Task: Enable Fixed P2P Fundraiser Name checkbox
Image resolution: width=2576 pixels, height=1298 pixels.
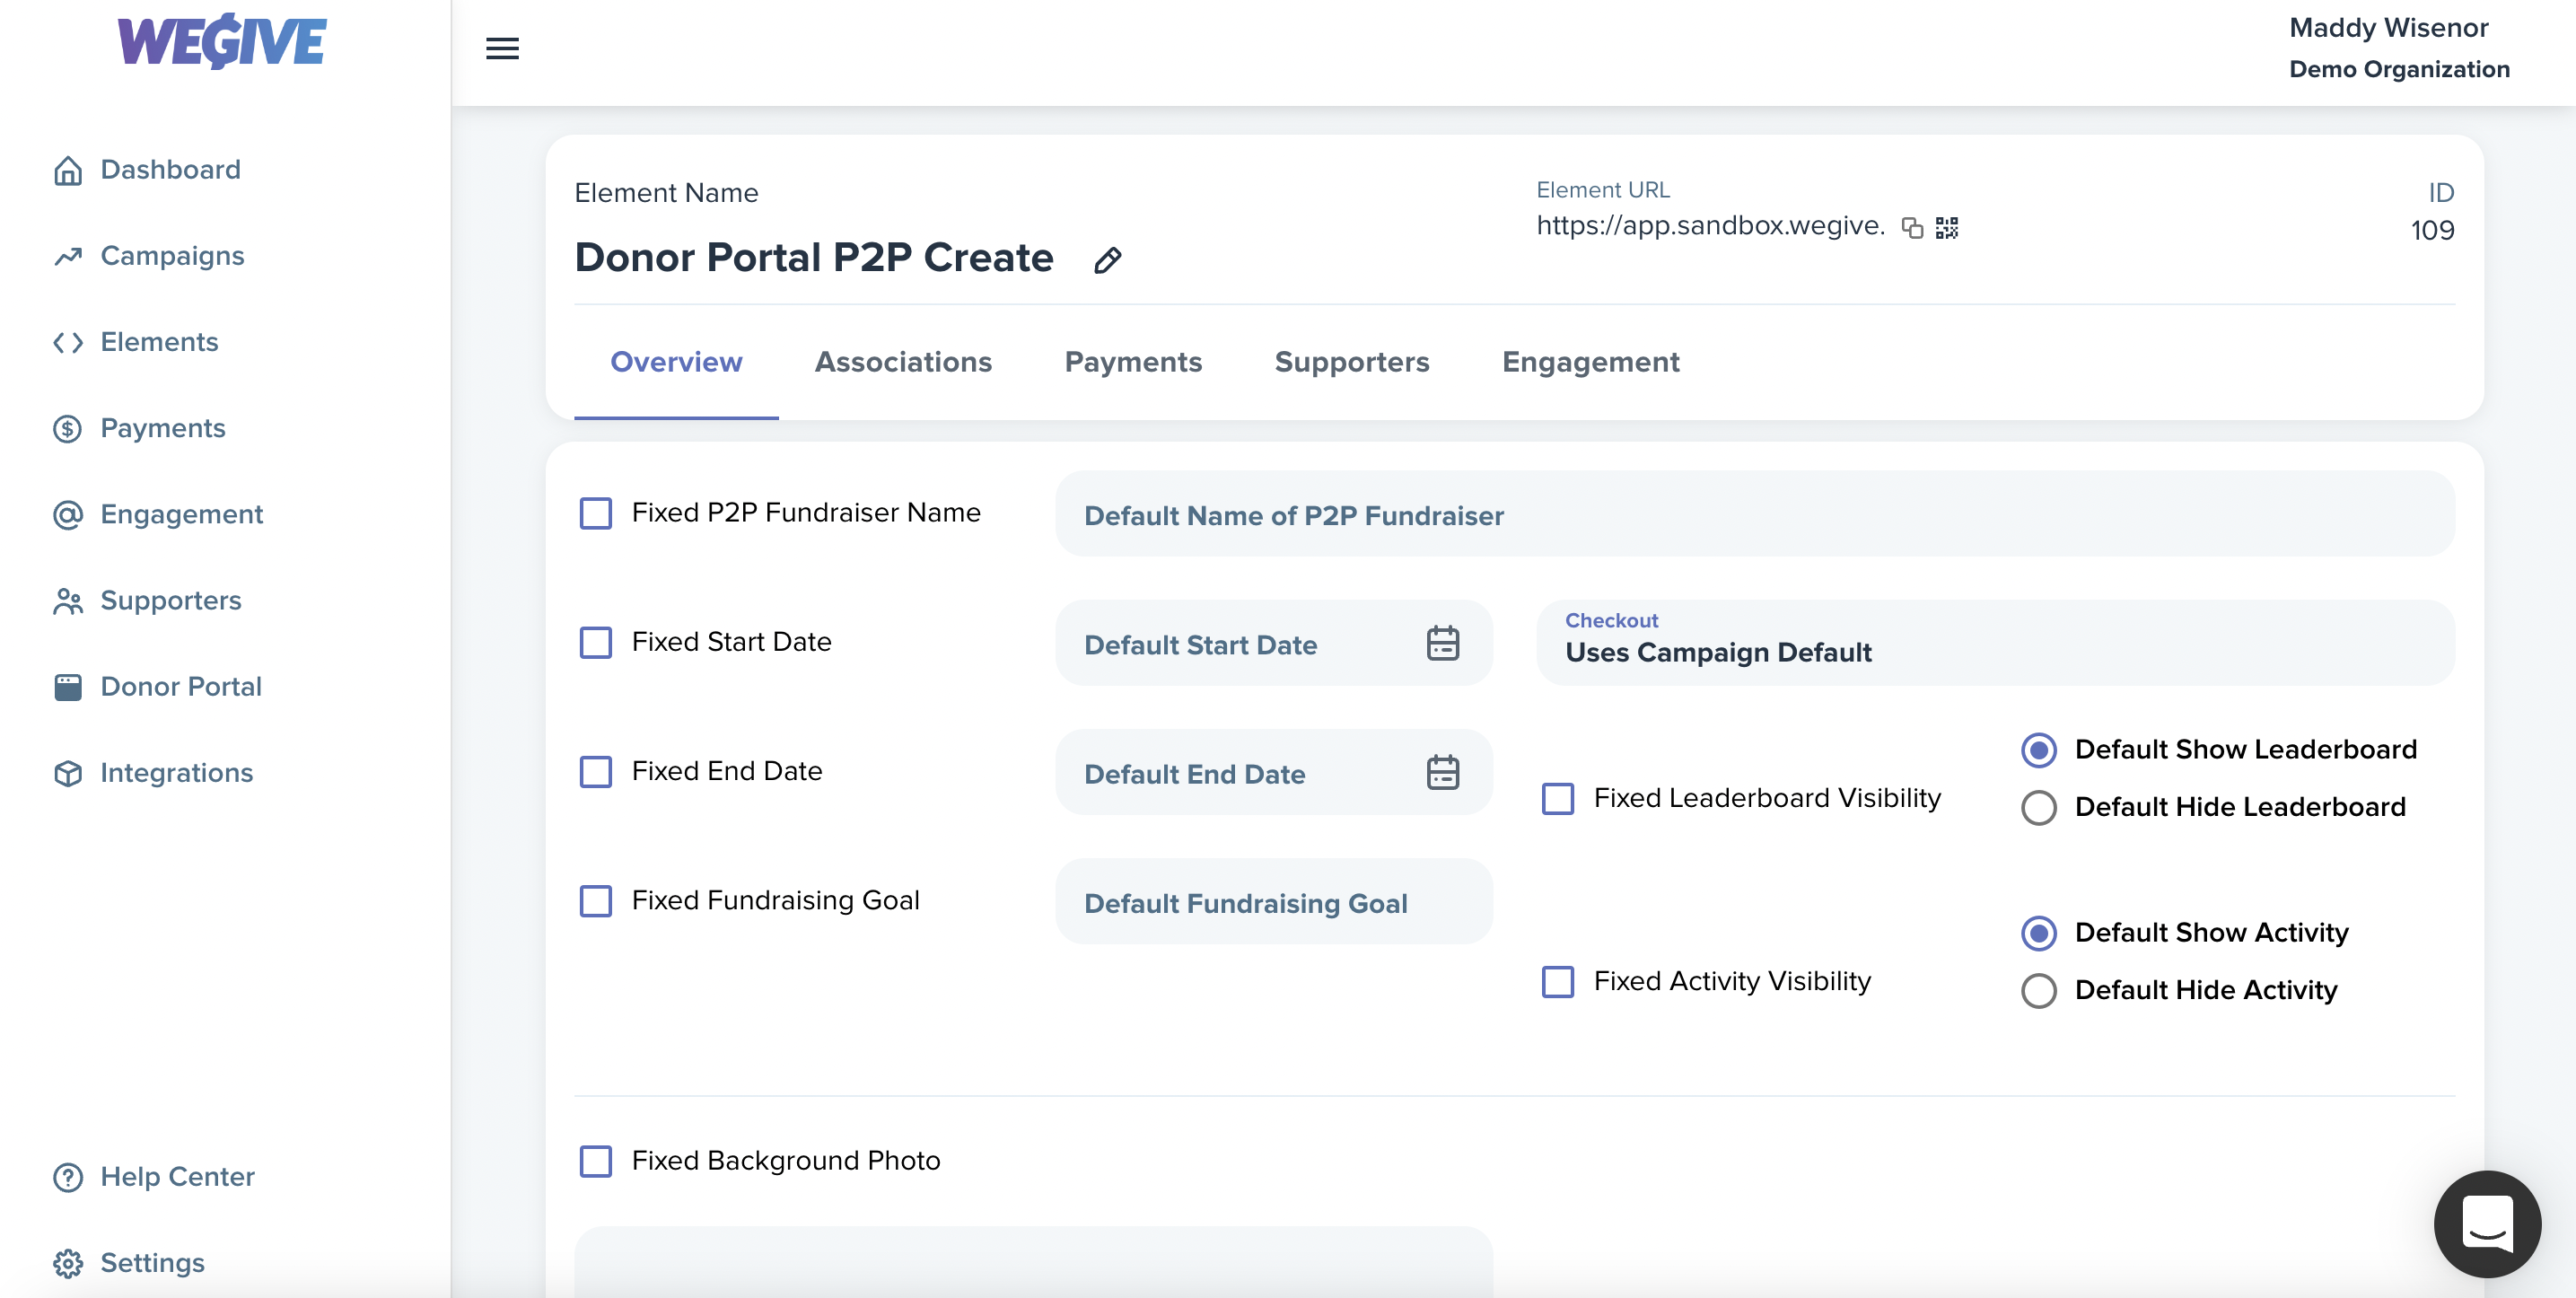Action: 596,513
